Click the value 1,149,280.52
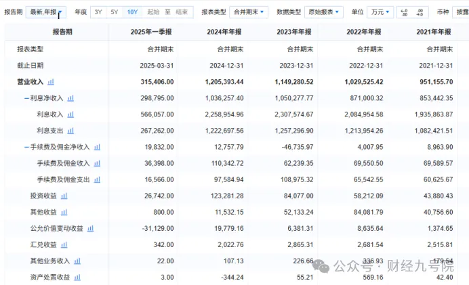The width and height of the screenshot is (469, 285). click(x=294, y=82)
